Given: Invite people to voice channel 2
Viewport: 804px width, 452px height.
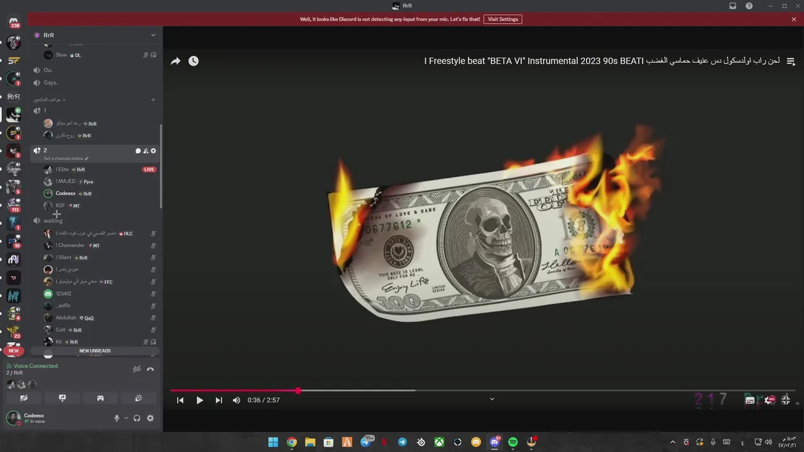Looking at the screenshot, I should pos(146,151).
